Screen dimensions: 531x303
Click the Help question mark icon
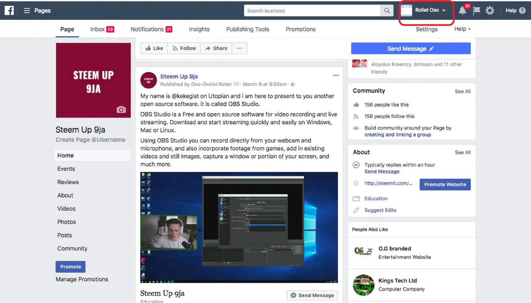pyautogui.click(x=522, y=11)
